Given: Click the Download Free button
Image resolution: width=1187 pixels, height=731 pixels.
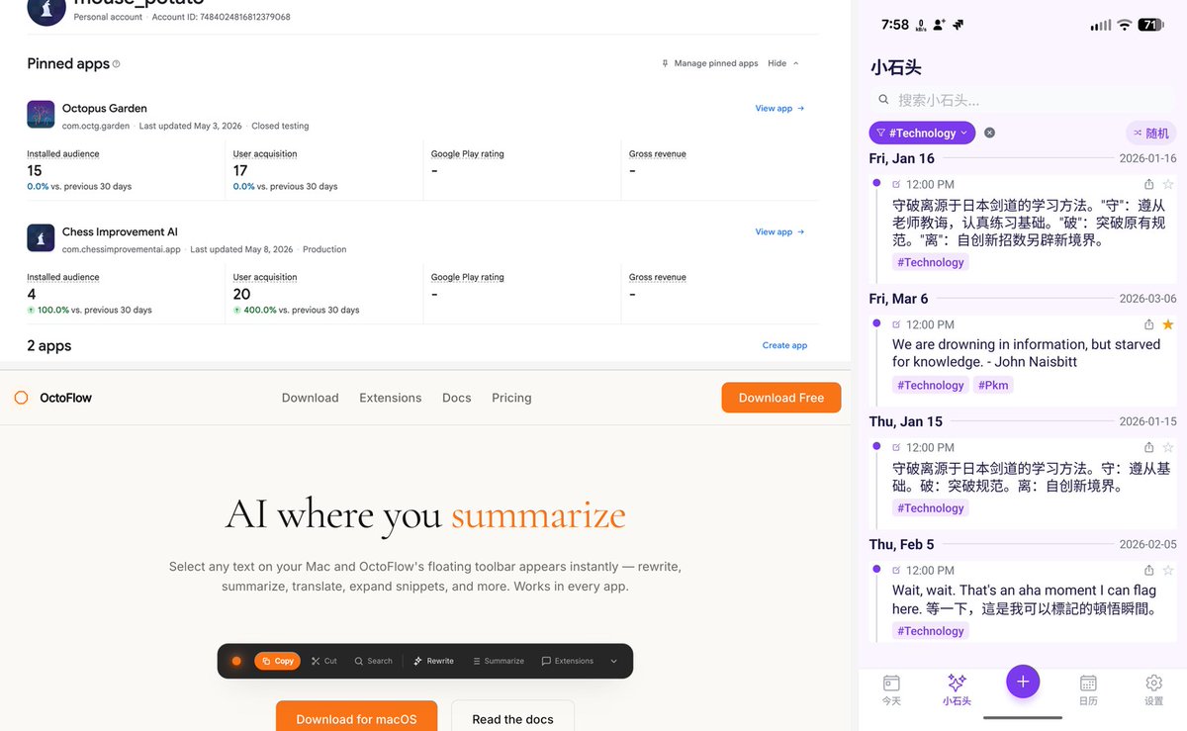Looking at the screenshot, I should coord(781,398).
